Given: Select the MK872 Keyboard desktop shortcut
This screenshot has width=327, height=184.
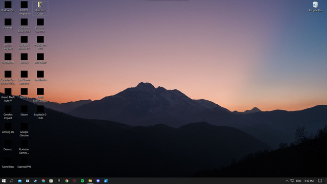Looking at the screenshot, I should point(24,8).
